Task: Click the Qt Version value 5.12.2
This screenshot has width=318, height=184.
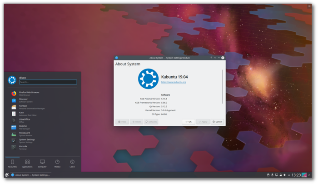Action: (164, 106)
